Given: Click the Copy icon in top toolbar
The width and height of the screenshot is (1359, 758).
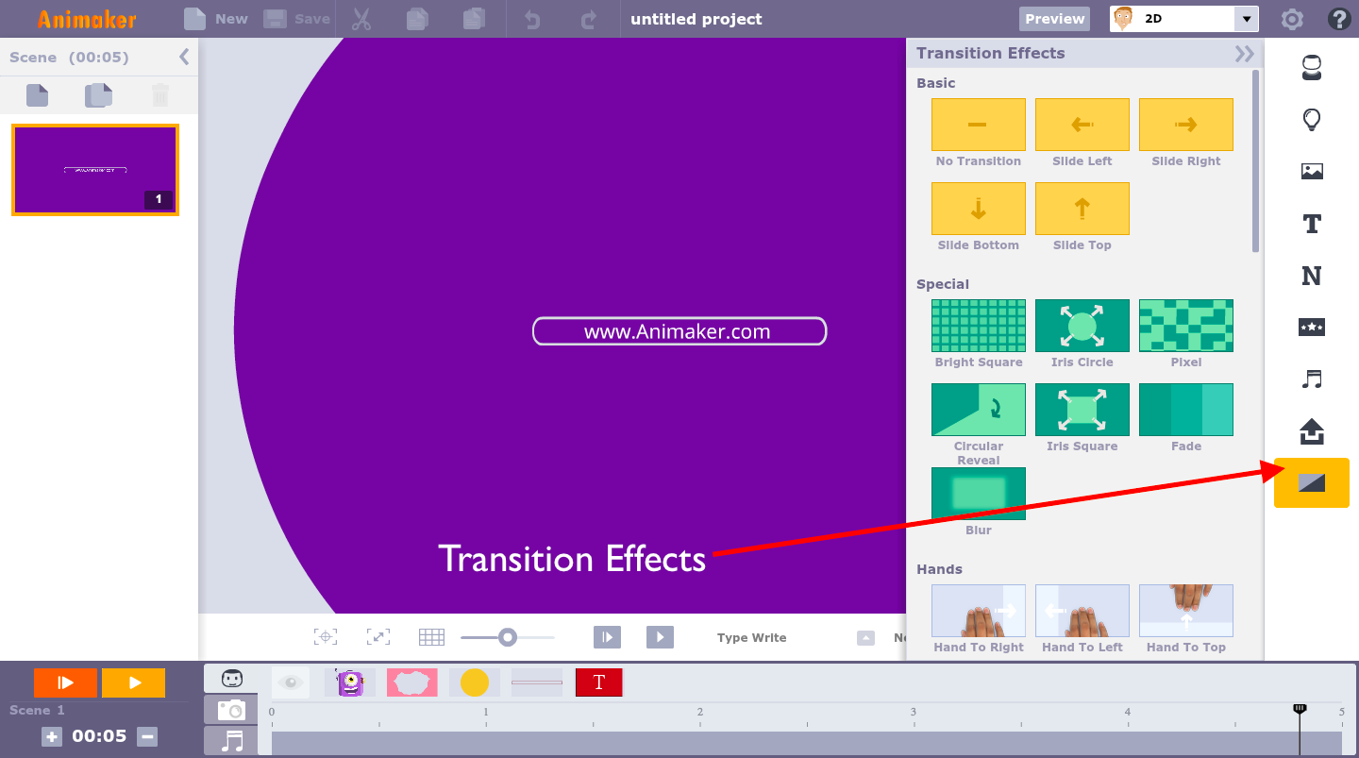Looking at the screenshot, I should point(417,19).
